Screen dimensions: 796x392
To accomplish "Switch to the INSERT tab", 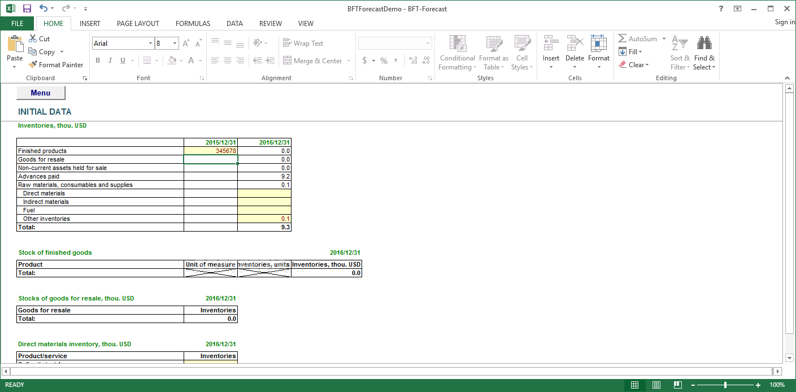I will coord(90,23).
